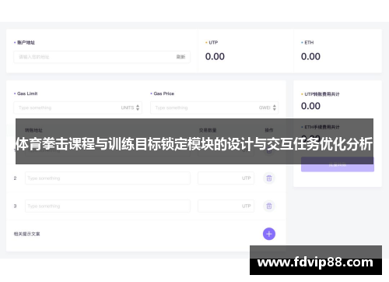Click the account address input field
389x282 pixels.
point(102,57)
